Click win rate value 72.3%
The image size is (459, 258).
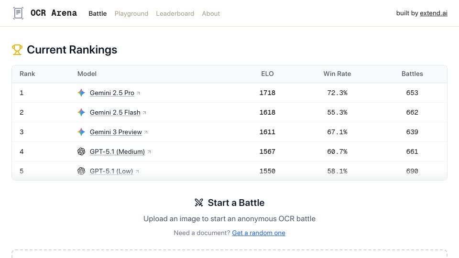click(x=337, y=93)
